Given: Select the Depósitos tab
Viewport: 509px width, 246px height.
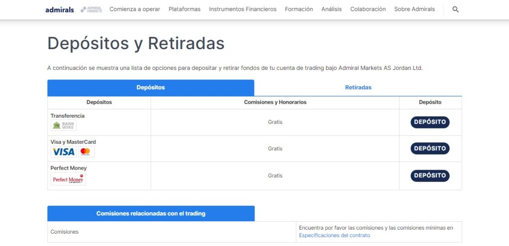Looking at the screenshot, I should coord(151,88).
